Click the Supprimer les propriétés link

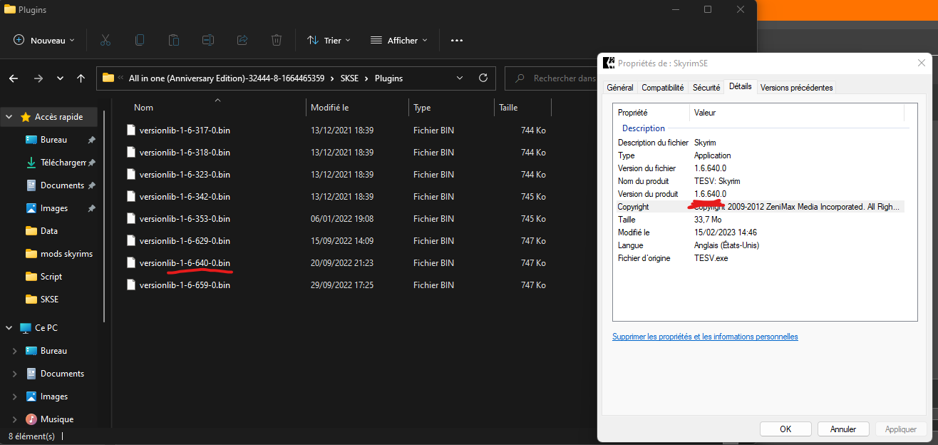(705, 337)
